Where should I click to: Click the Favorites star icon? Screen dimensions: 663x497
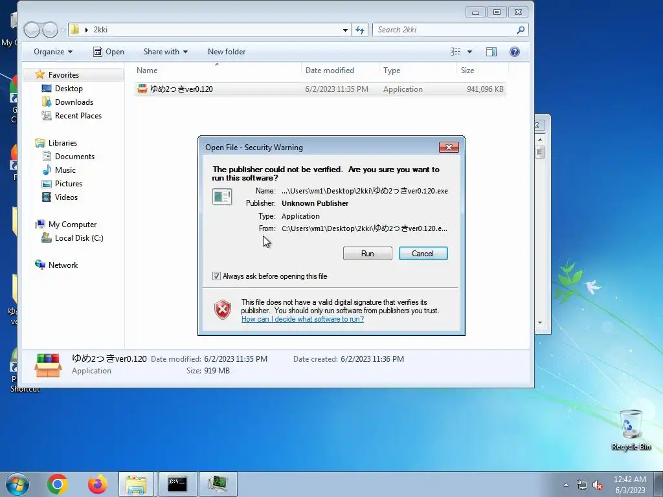pyautogui.click(x=39, y=74)
